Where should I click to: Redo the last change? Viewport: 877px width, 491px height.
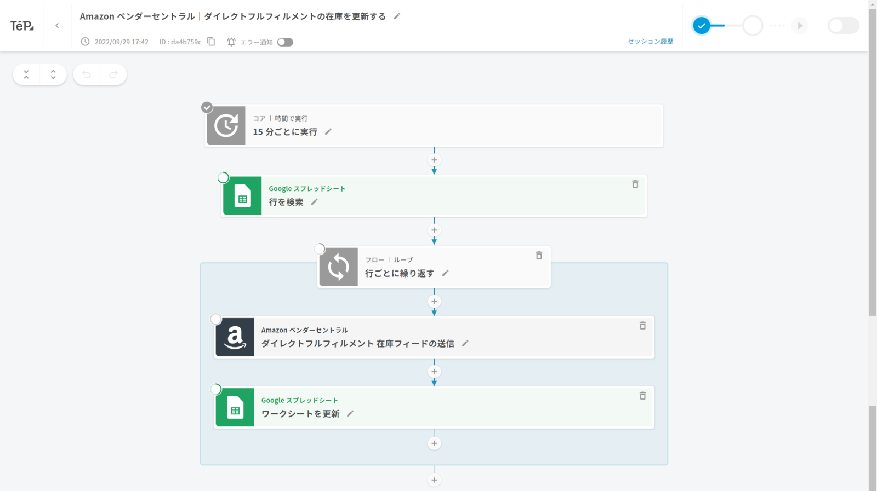tap(113, 74)
